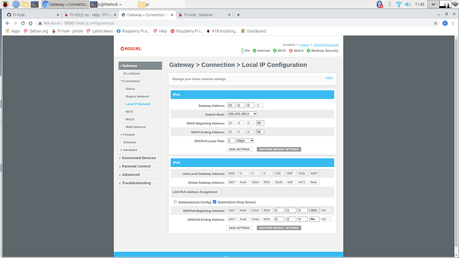Click the DHCPv4 Lease Time number field
The image size is (459, 258).
point(231,141)
